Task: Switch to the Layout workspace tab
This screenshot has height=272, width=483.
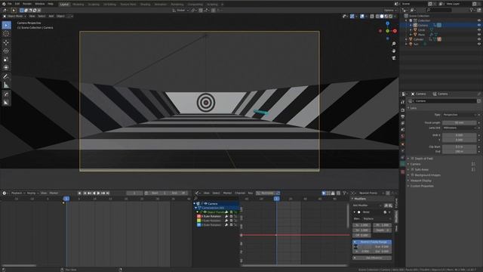Action: 64,5
